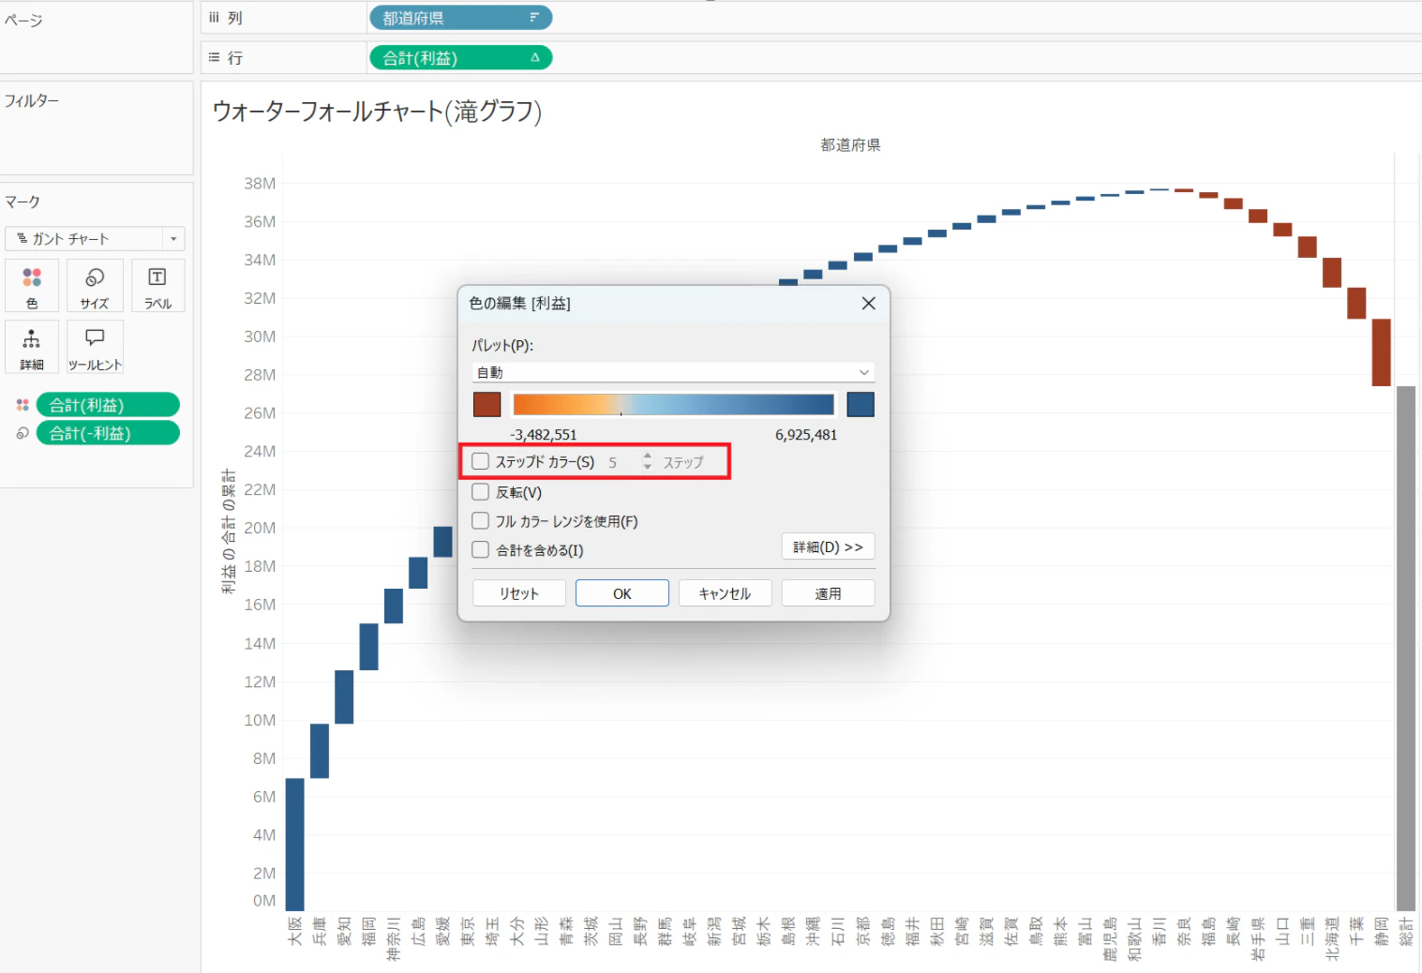The width and height of the screenshot is (1422, 973).
Task: Check the 合計を含める(I) checkbox
Action: (481, 549)
